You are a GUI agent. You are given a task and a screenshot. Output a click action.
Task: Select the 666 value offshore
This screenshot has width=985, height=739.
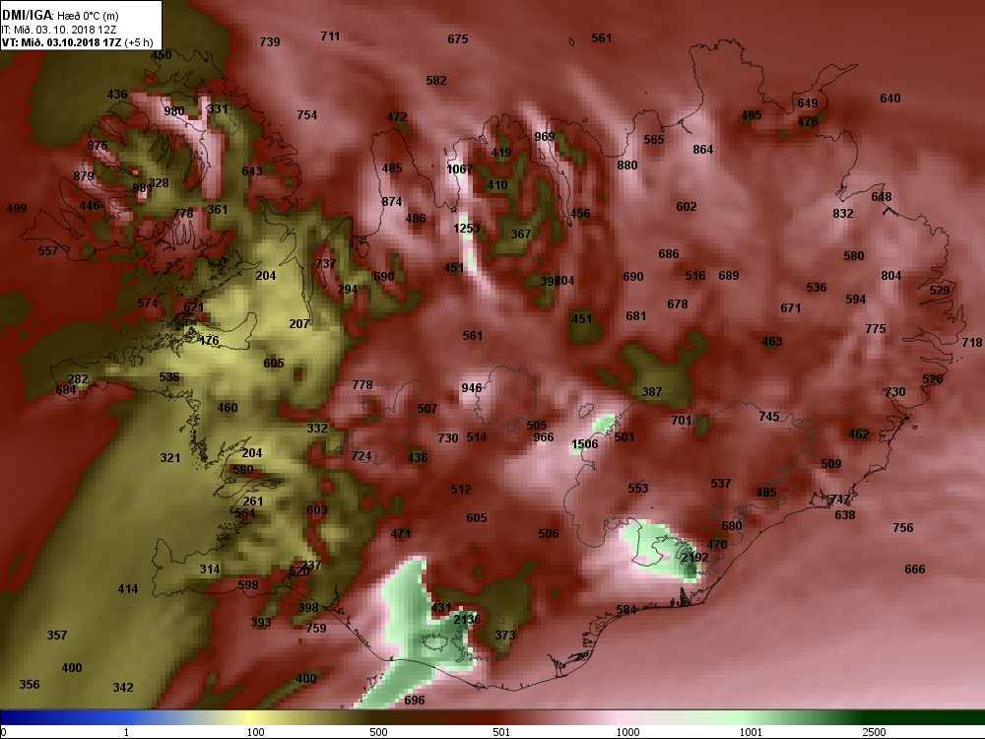tap(915, 570)
